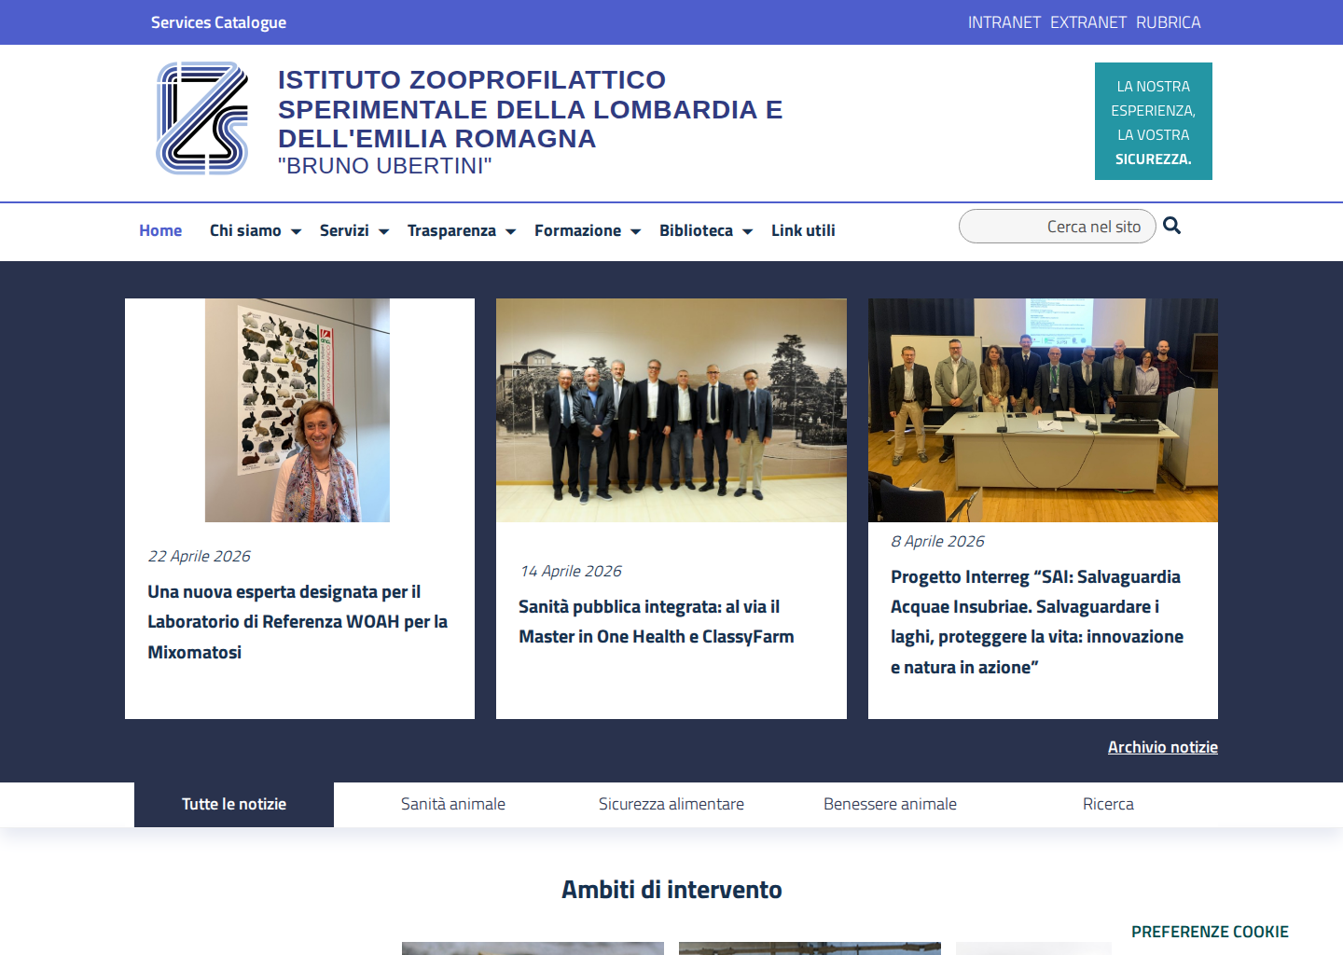This screenshot has width=1343, height=955.
Task: Show the Ricerca news tab
Action: coord(1108,804)
